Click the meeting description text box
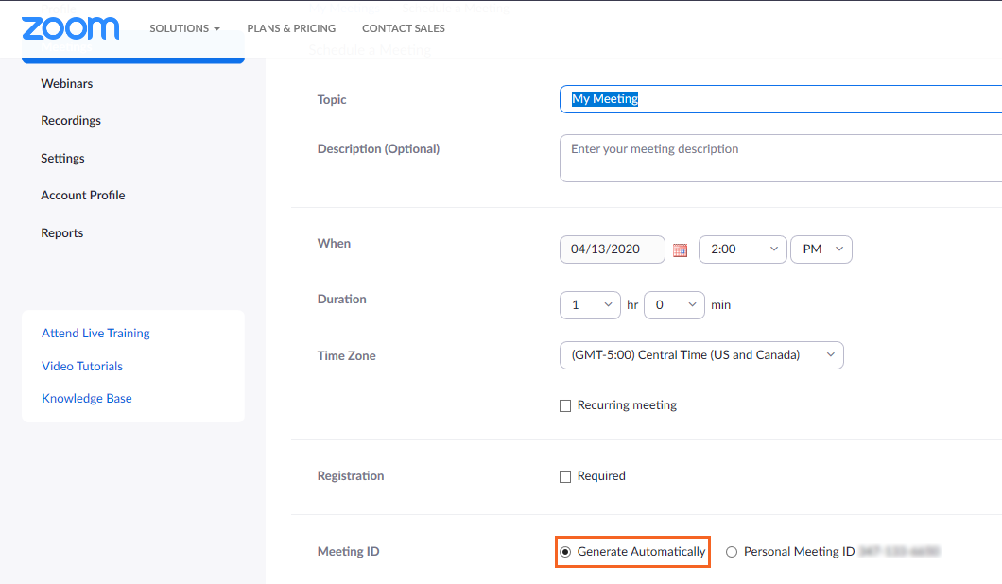 tap(780, 159)
